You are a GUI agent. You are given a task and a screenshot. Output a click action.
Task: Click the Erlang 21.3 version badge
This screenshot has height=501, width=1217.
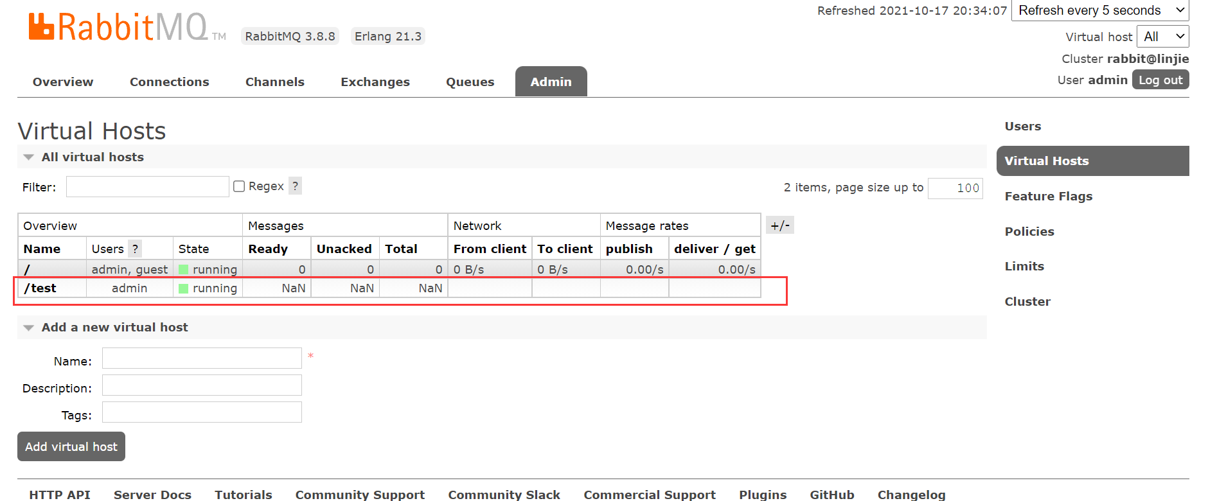[388, 37]
